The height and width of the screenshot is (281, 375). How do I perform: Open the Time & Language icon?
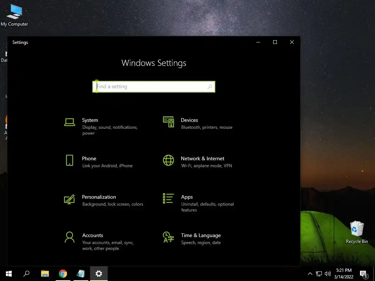click(x=168, y=237)
